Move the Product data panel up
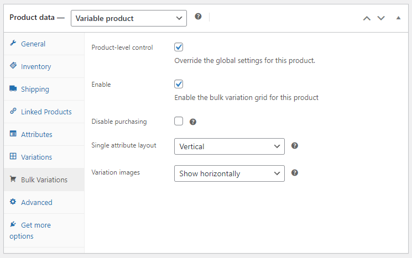The image size is (412, 258). [367, 18]
